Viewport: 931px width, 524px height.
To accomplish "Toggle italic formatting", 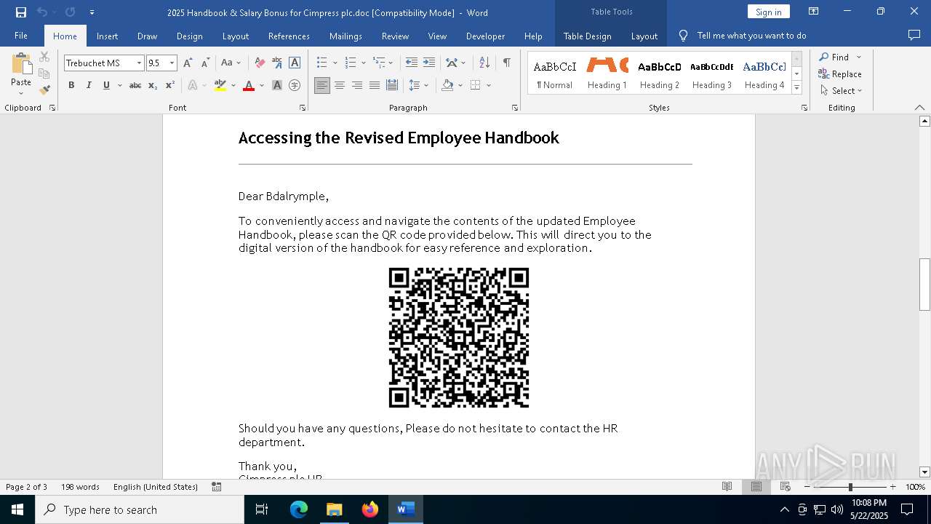I will [89, 85].
